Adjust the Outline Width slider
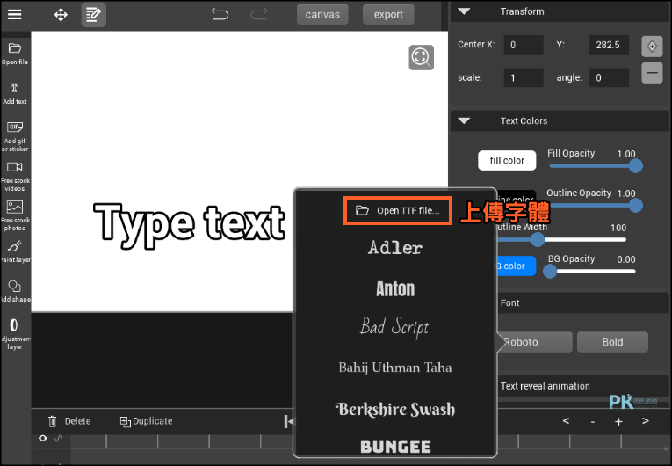The height and width of the screenshot is (466, 672). [x=561, y=240]
